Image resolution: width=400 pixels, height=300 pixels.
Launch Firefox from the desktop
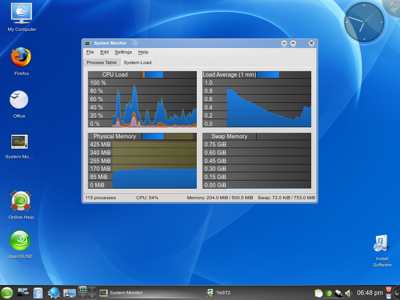pos(21,61)
